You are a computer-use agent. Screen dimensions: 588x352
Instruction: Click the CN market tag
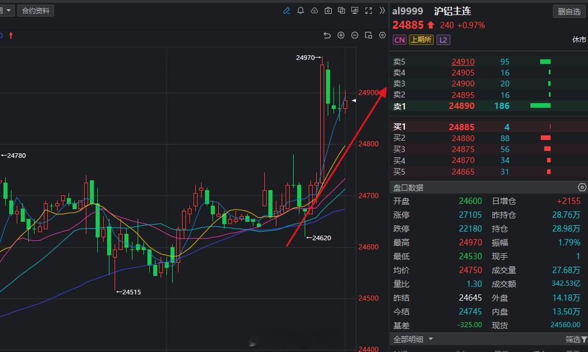pos(399,40)
